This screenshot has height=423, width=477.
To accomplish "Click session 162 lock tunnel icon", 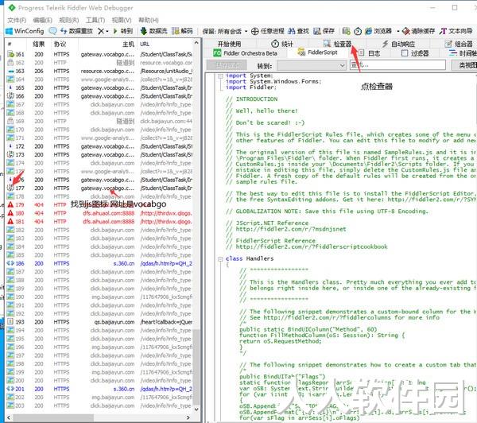I will point(10,62).
